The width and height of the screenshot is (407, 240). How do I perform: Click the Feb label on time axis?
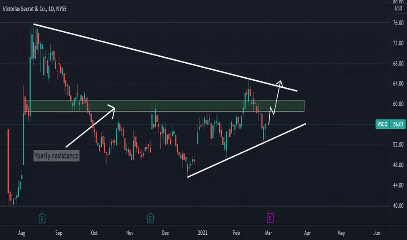(236, 233)
